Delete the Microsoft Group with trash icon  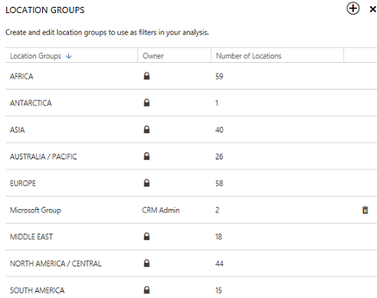(x=366, y=210)
